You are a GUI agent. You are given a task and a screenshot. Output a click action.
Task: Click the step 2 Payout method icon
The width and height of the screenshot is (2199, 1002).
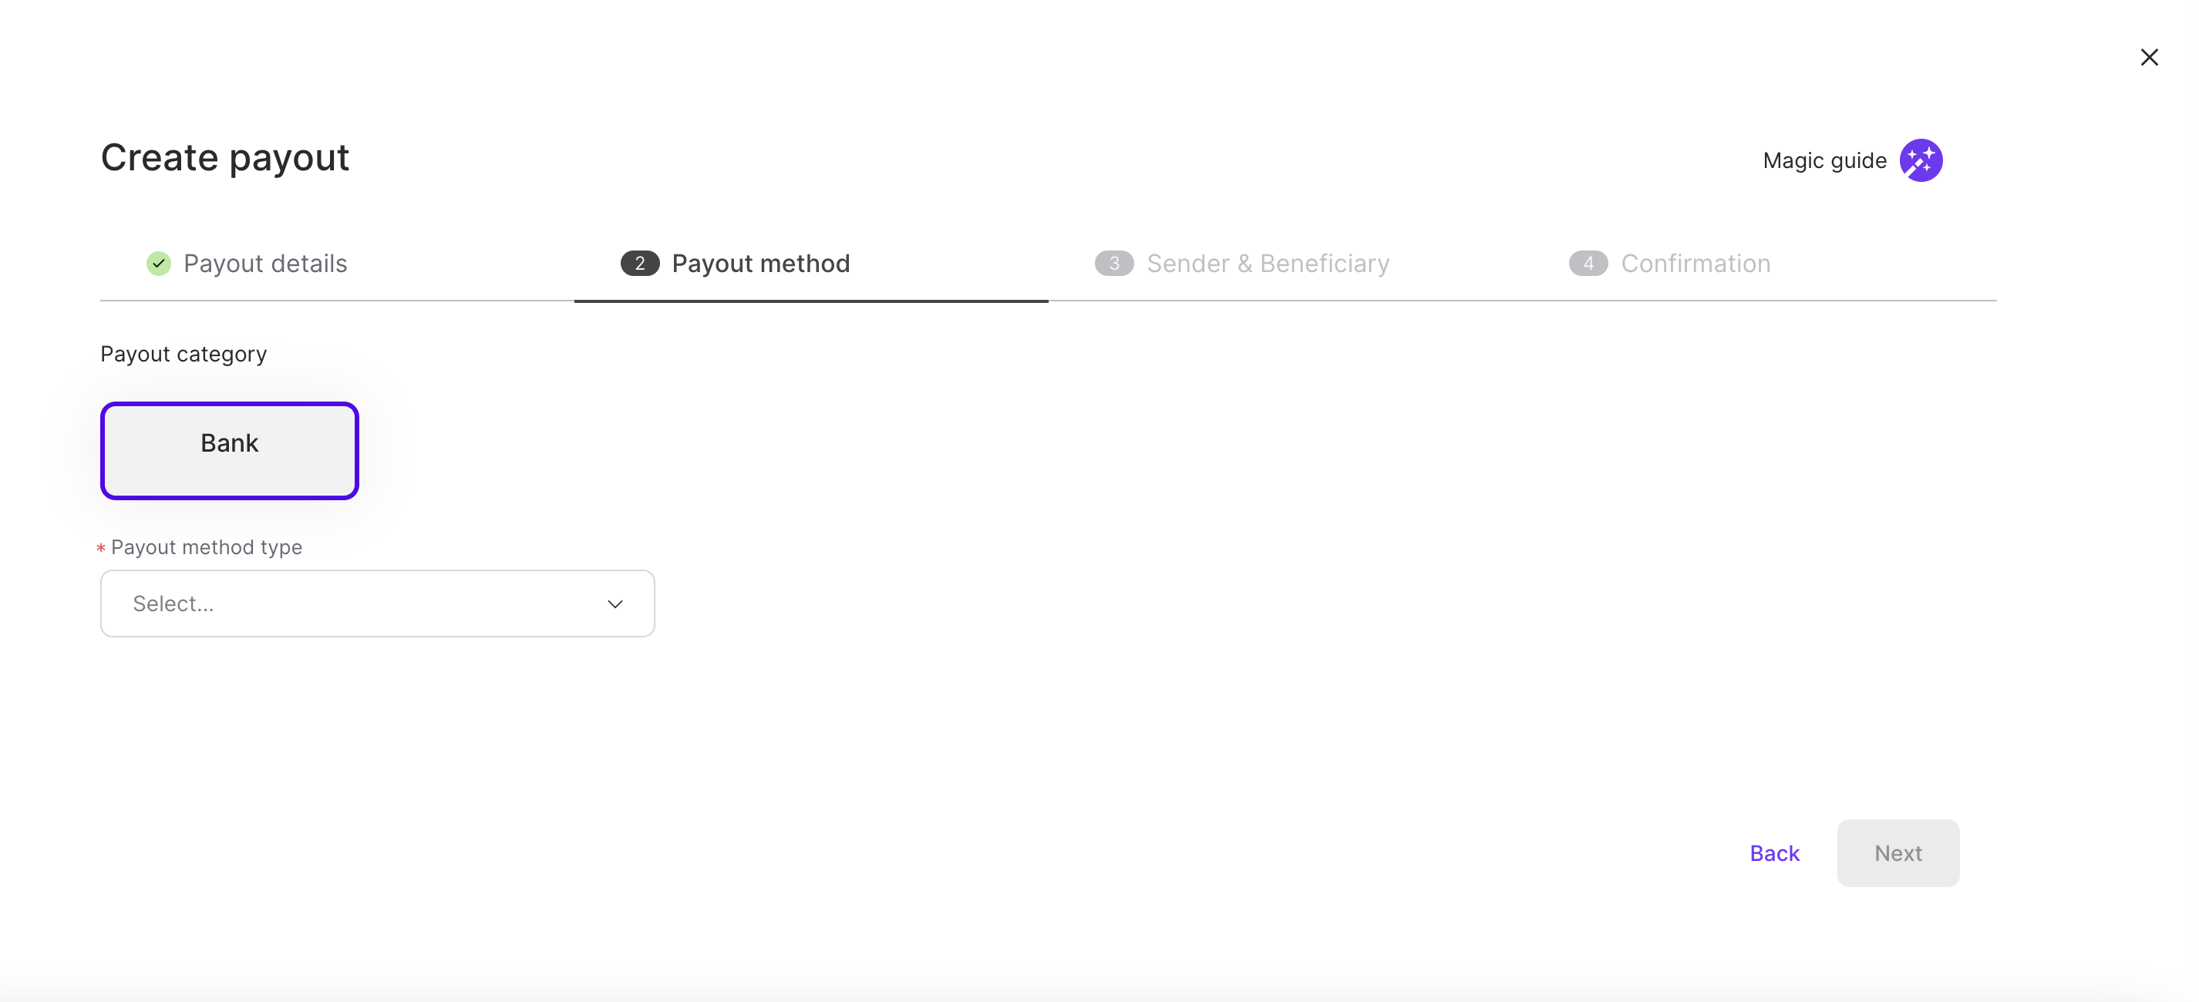pos(638,262)
